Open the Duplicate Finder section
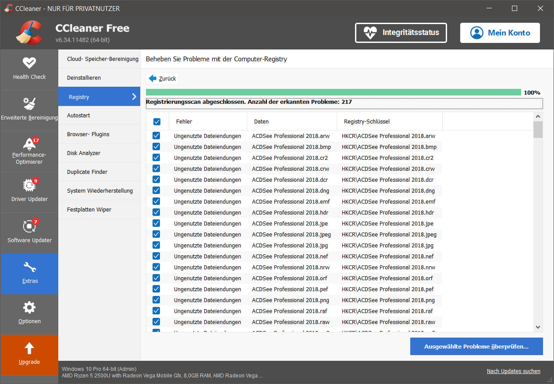The width and height of the screenshot is (554, 384). coord(86,172)
